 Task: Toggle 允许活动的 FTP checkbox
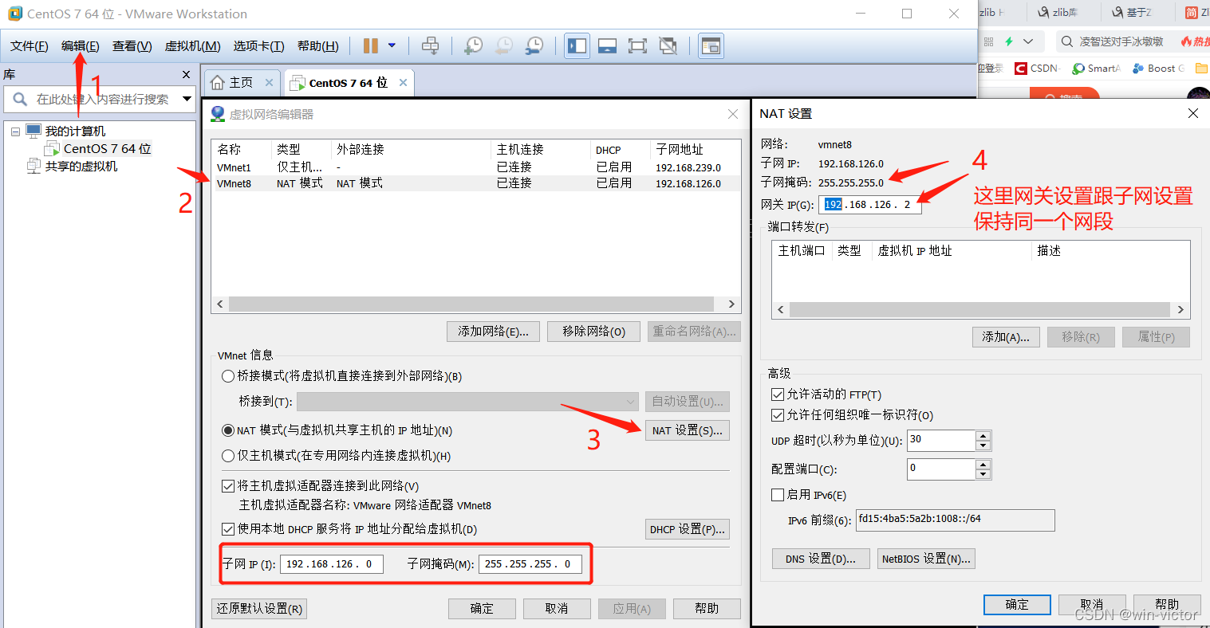(778, 394)
